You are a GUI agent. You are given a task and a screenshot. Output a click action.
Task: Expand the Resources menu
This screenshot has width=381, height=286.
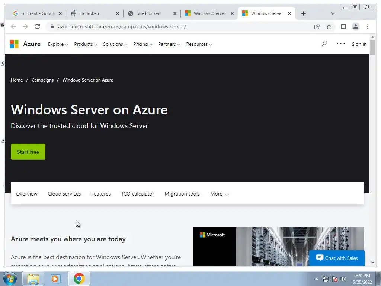(199, 44)
